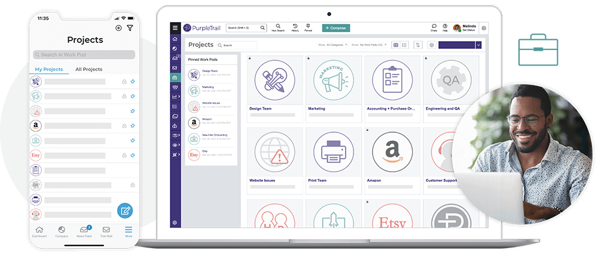Select All Projects tab on phone
Screen dimensions: 598x254
coord(89,69)
